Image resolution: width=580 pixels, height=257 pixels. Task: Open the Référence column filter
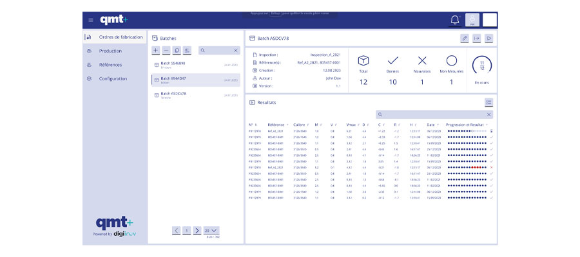(x=287, y=124)
